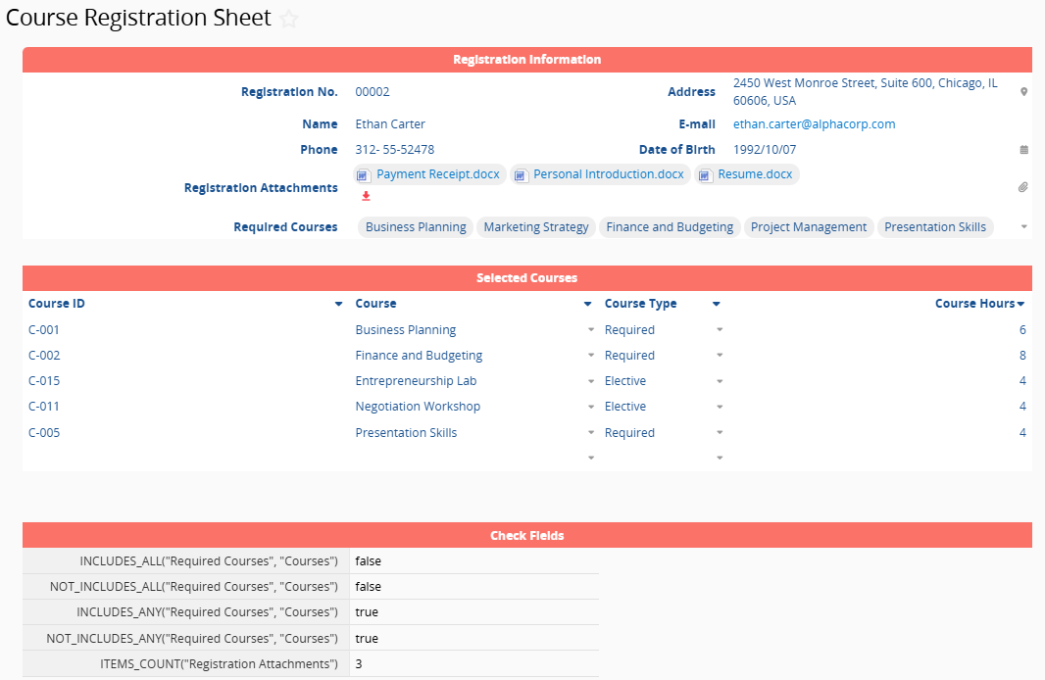Open the Course Type column header dropdown
Viewport: 1045px width, 680px height.
717,305
